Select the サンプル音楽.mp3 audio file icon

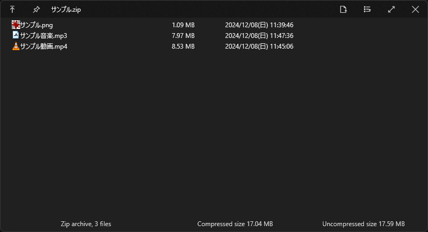pos(16,35)
